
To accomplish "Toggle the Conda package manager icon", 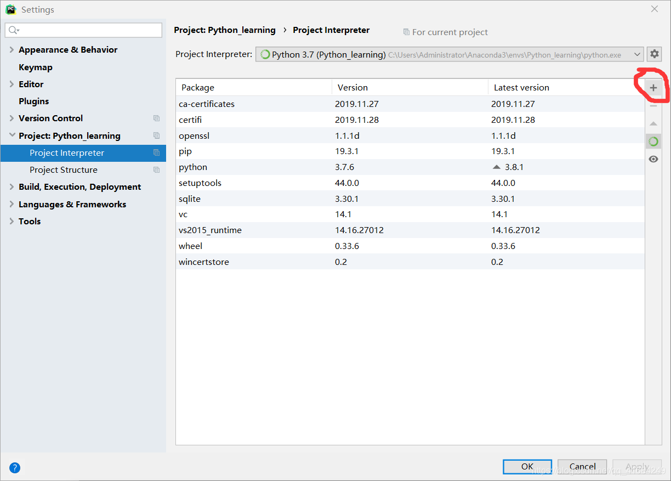I will (653, 142).
